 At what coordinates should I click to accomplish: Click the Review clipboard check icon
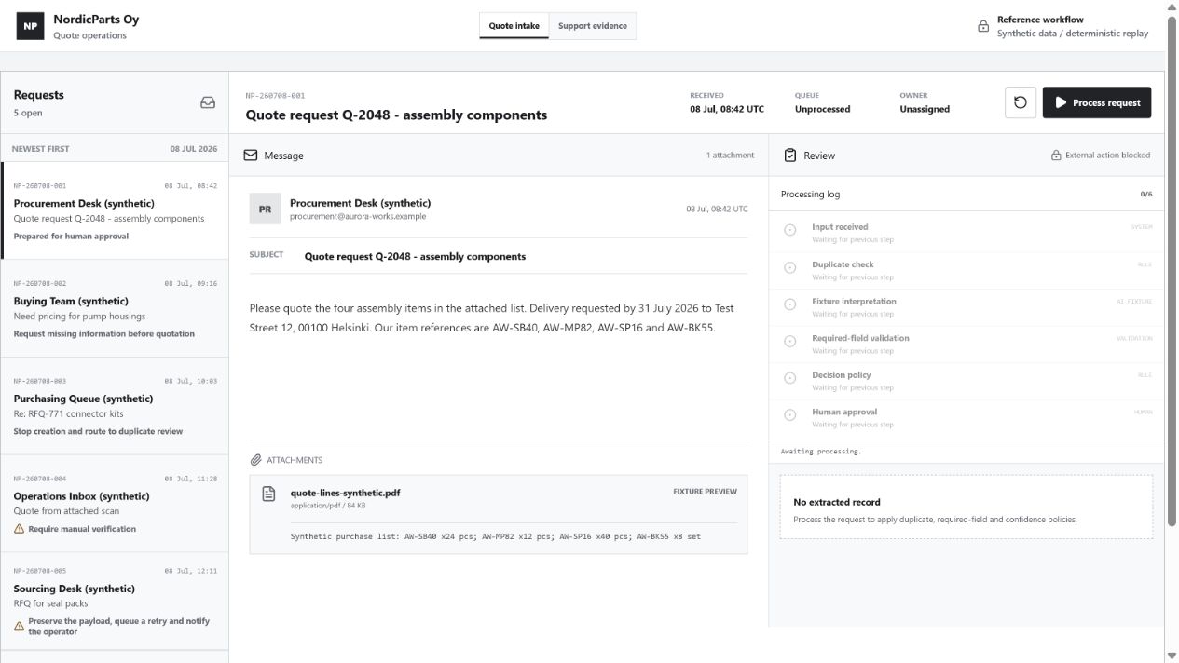(790, 156)
